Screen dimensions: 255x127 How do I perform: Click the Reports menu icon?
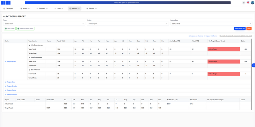(x=70, y=9)
